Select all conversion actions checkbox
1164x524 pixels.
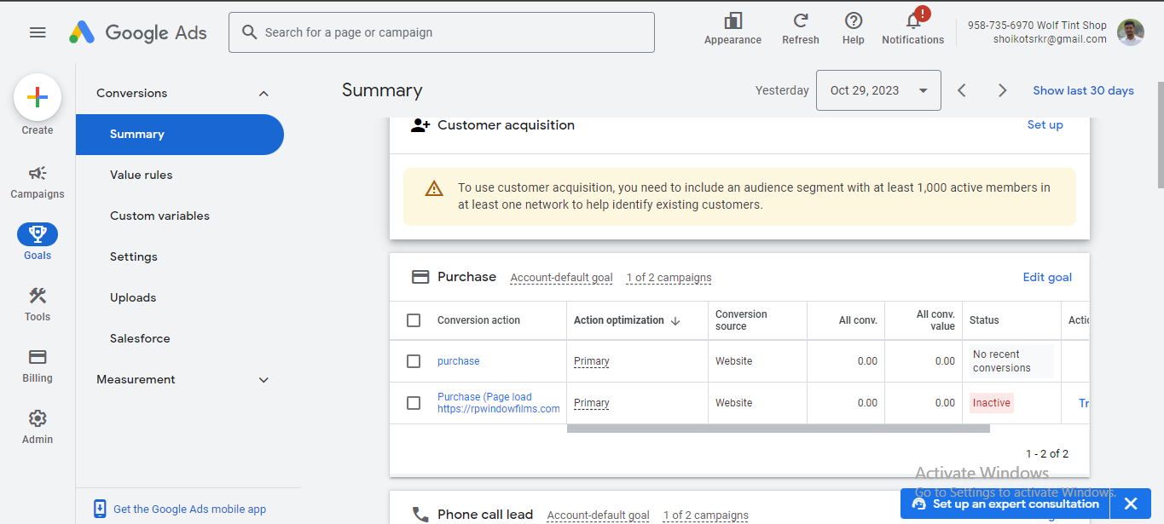click(414, 320)
